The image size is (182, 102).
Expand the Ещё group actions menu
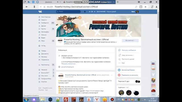123,63
